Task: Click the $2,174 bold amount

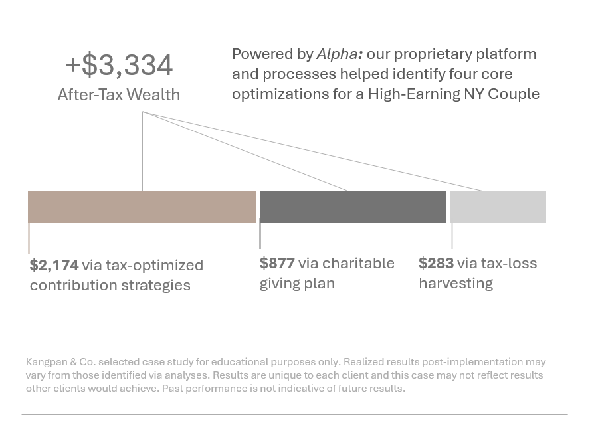Action: click(x=54, y=265)
